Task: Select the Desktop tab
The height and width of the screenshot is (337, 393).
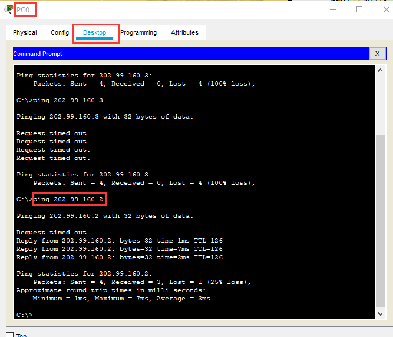Action: point(95,33)
